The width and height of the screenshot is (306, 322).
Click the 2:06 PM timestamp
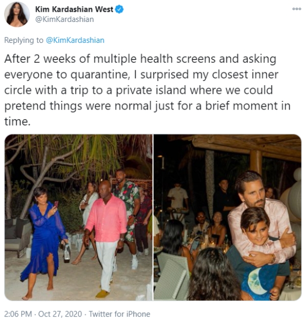[19, 314]
